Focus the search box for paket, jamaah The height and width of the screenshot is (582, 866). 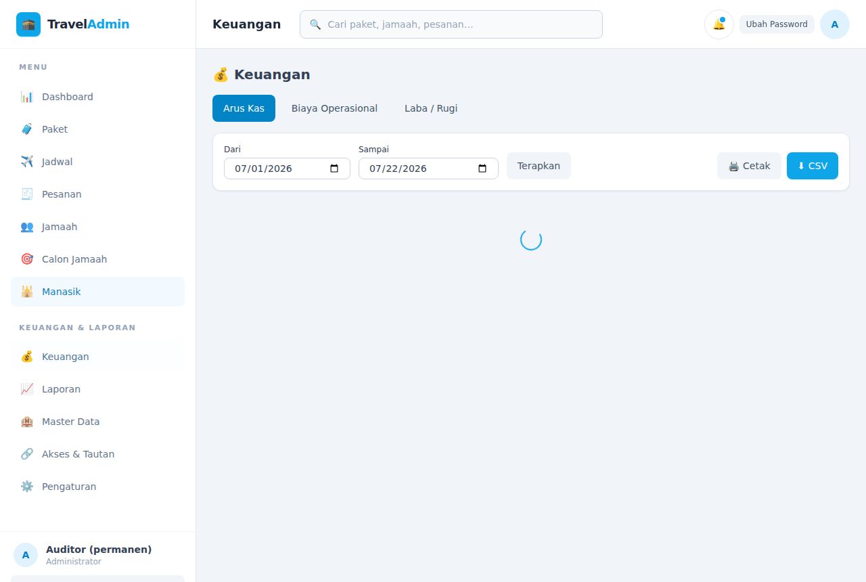coord(451,24)
